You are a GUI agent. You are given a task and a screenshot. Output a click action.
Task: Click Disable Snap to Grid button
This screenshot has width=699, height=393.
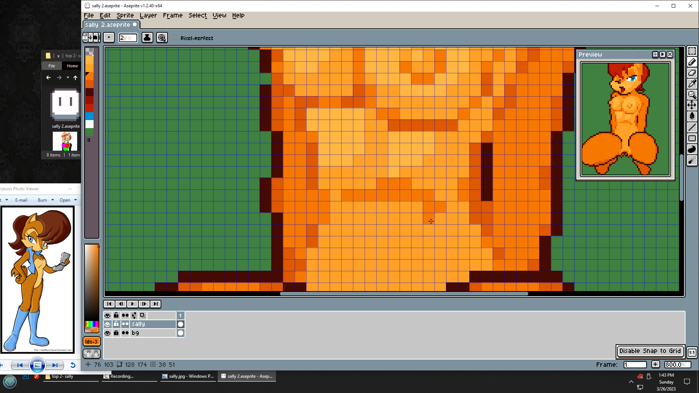coord(650,351)
